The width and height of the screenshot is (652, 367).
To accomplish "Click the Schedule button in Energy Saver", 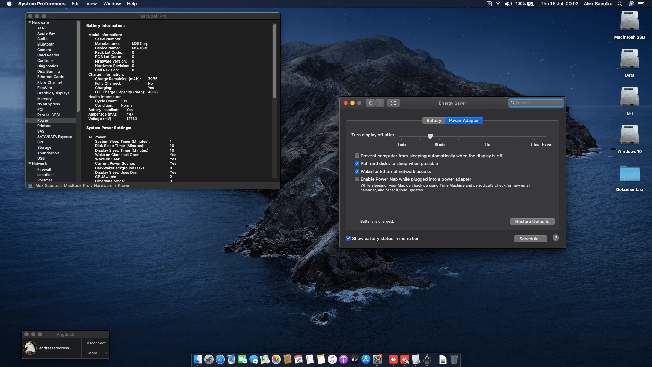I will coord(530,239).
